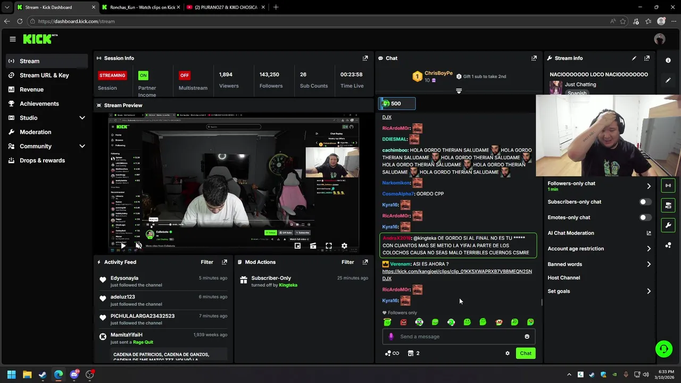
Task: Open the kangjoel clip link in chat
Action: click(456, 275)
